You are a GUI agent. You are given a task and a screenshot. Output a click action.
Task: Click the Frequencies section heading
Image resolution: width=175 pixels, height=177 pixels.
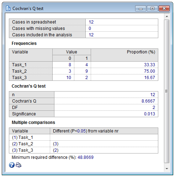[x=24, y=43]
